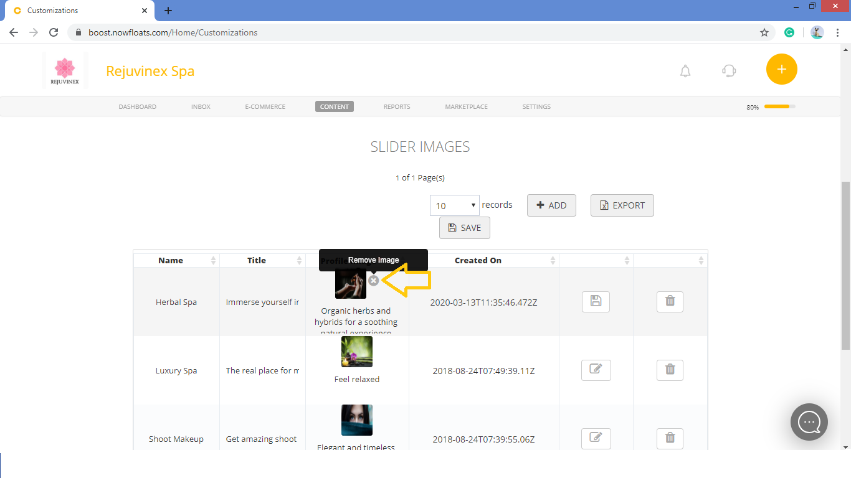851x478 pixels.
Task: Open the Chrome profile avatar
Action: tap(817, 32)
